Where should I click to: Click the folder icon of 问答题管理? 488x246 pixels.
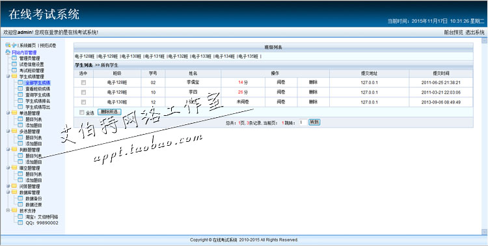tap(14, 186)
